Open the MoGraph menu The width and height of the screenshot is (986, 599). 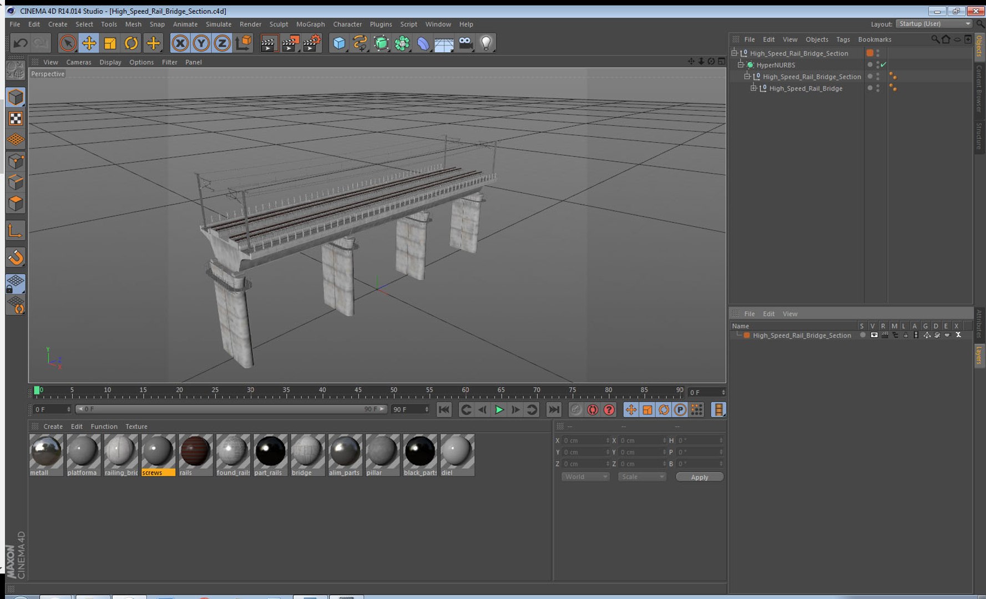point(310,24)
